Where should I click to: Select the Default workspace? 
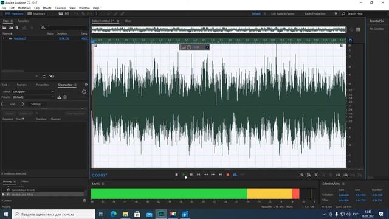pos(256,13)
